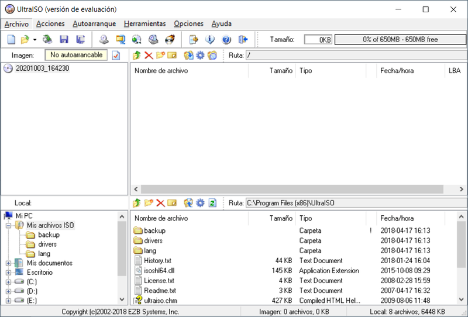Go up a folder in the image pane
The height and width of the screenshot is (317, 468).
pos(137,55)
